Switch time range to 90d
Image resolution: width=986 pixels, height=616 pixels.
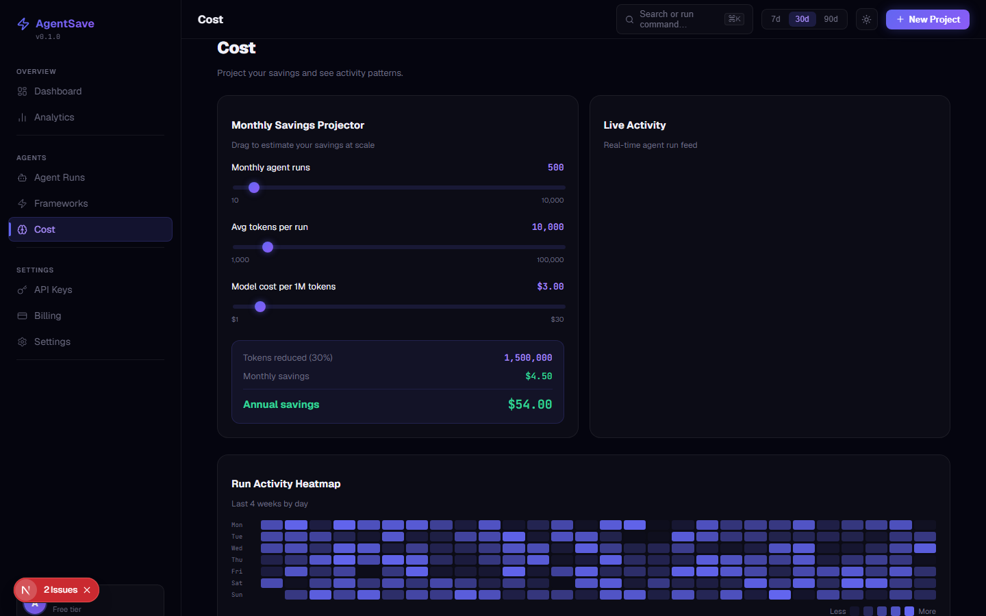click(x=831, y=19)
